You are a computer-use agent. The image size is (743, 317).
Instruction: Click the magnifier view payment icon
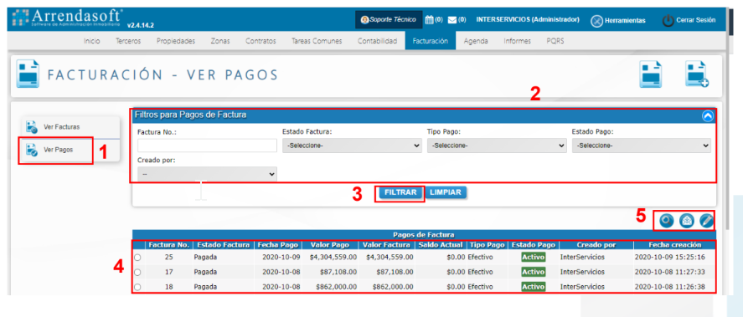(667, 221)
